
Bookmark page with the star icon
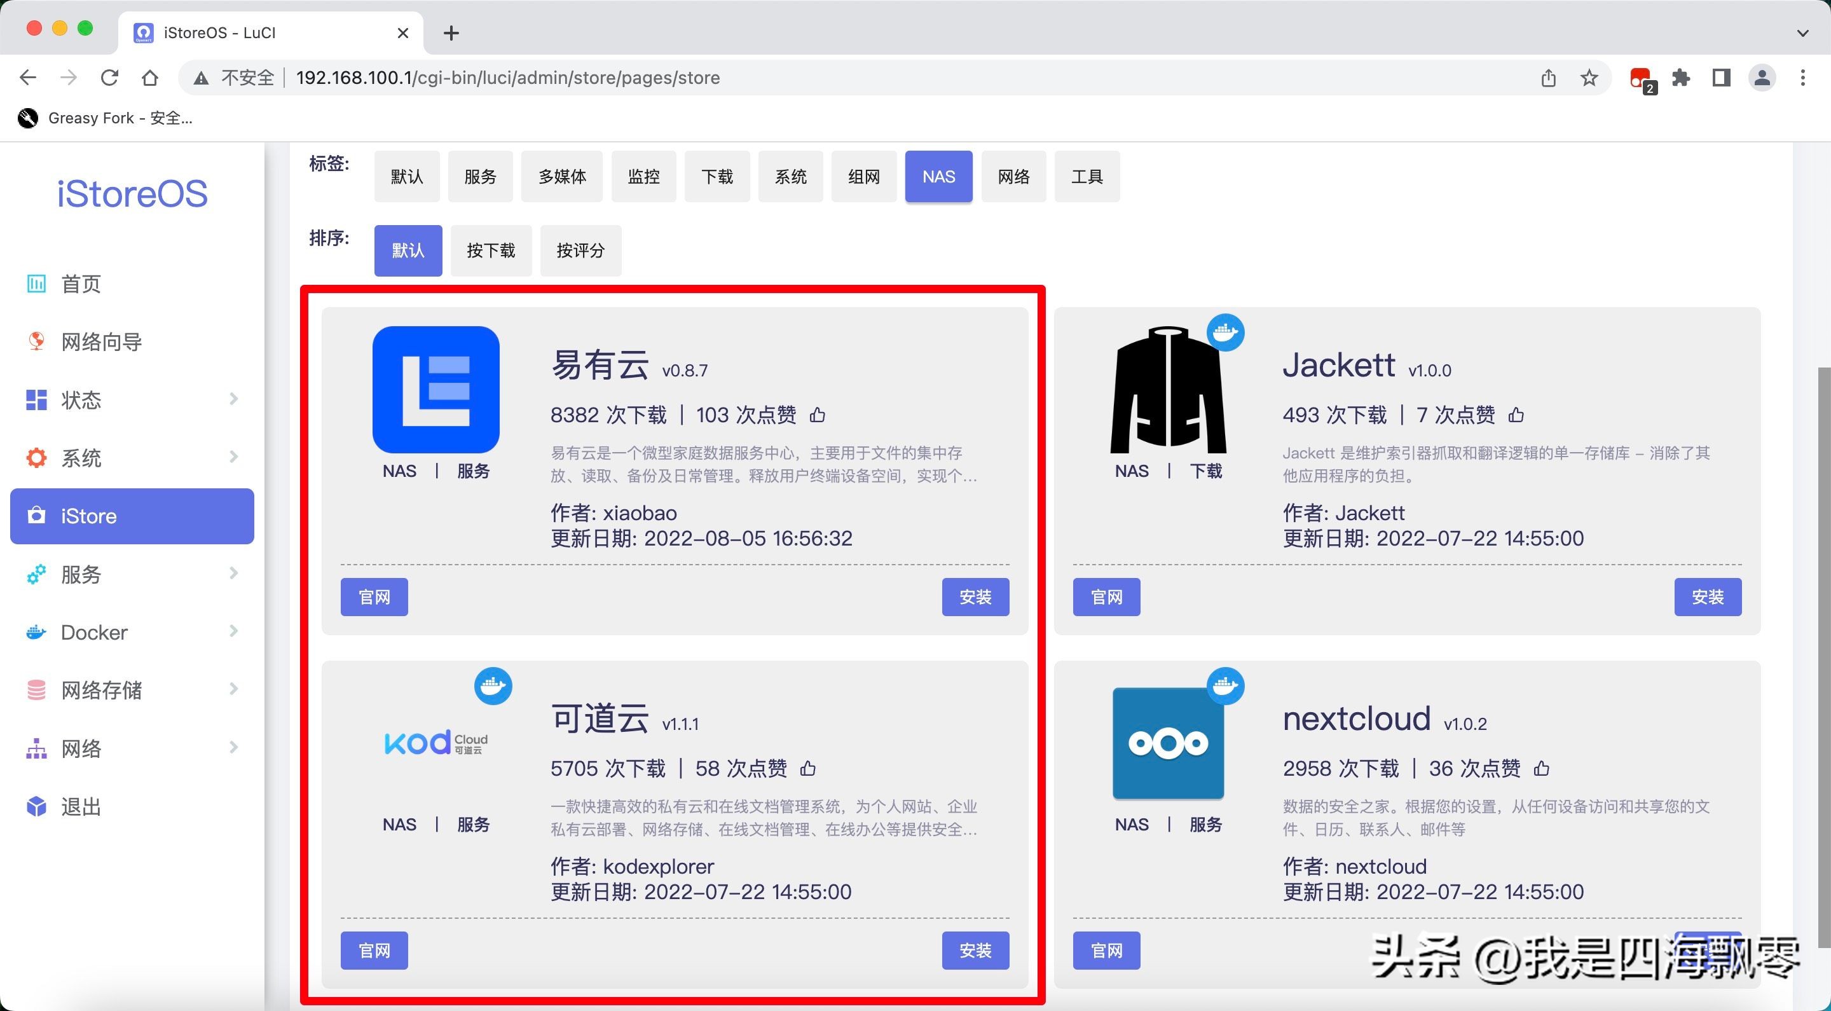1589,78
